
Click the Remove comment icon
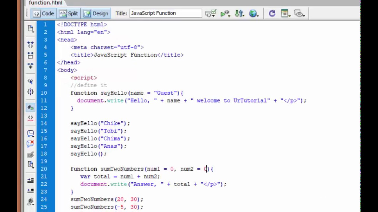30,144
